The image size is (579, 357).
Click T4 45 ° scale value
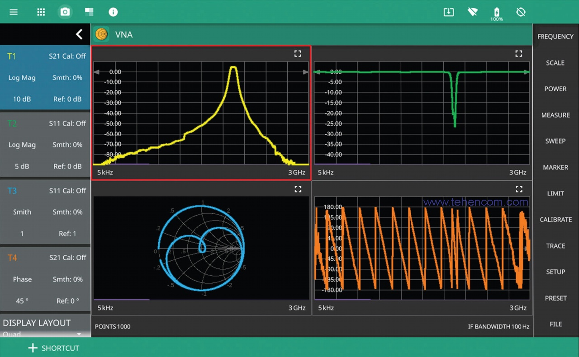pos(22,301)
